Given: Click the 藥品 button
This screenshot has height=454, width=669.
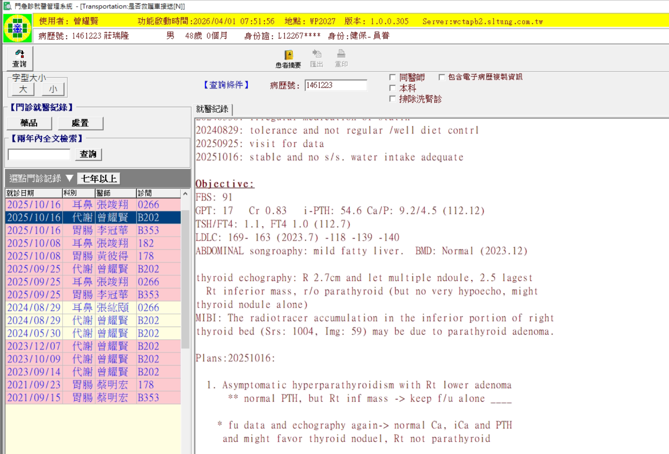Looking at the screenshot, I should click(29, 123).
